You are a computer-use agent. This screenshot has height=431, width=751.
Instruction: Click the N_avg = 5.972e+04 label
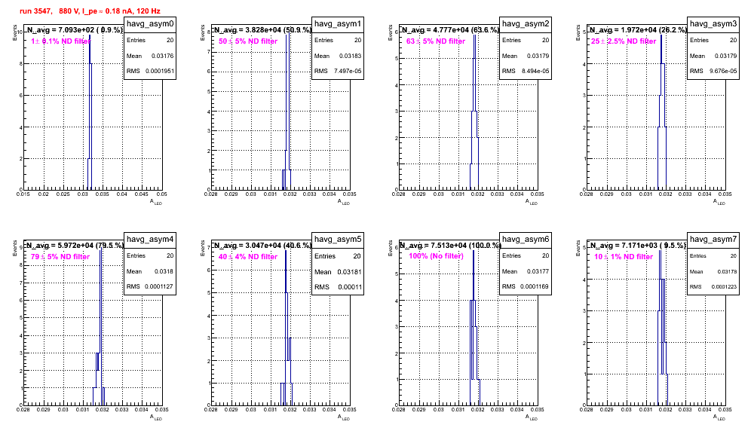click(x=75, y=245)
